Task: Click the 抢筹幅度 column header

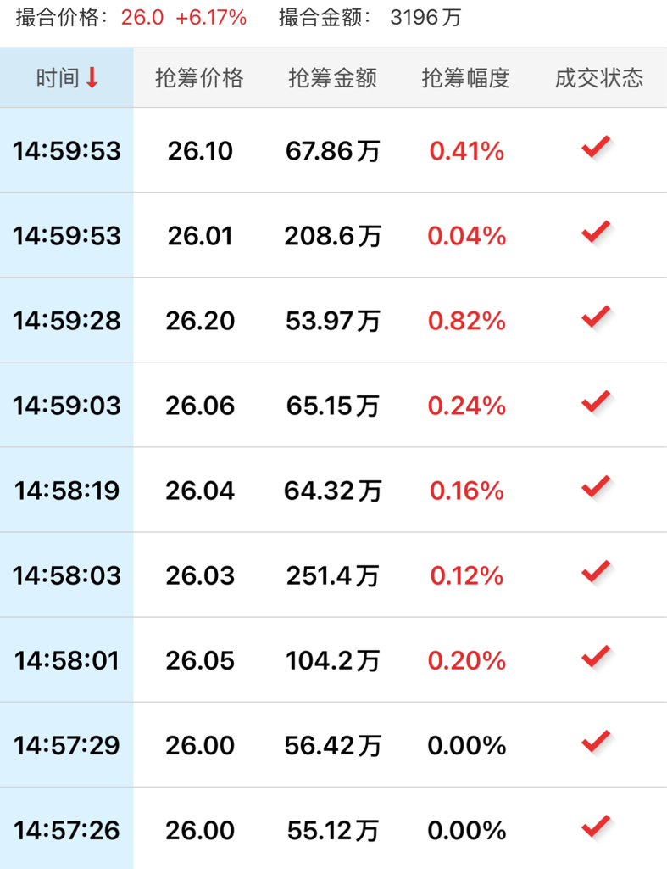Action: (466, 78)
